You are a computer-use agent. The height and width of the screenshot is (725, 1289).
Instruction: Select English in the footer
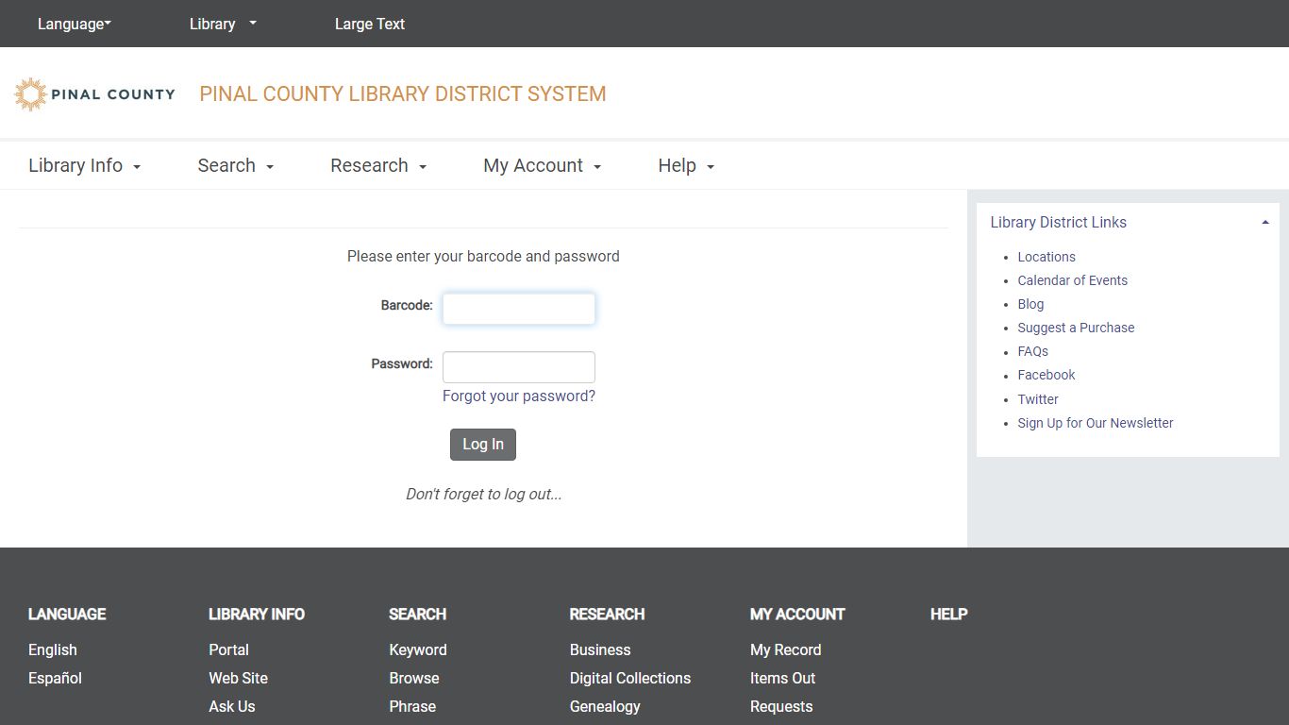(53, 649)
